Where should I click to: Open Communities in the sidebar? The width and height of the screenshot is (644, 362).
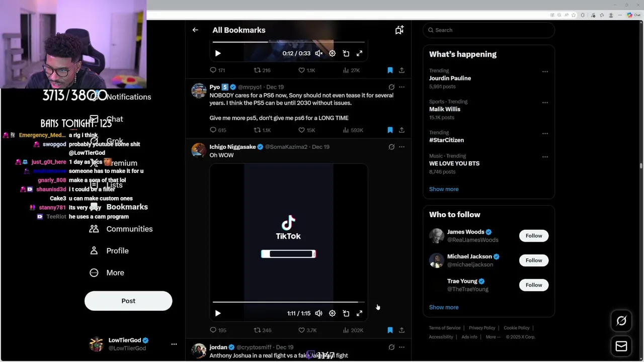(x=121, y=229)
